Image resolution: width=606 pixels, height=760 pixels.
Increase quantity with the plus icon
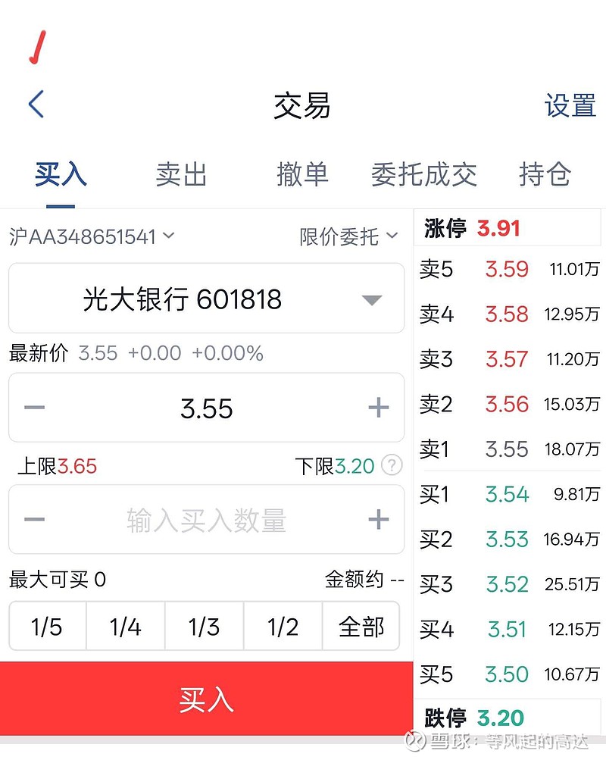coord(378,519)
